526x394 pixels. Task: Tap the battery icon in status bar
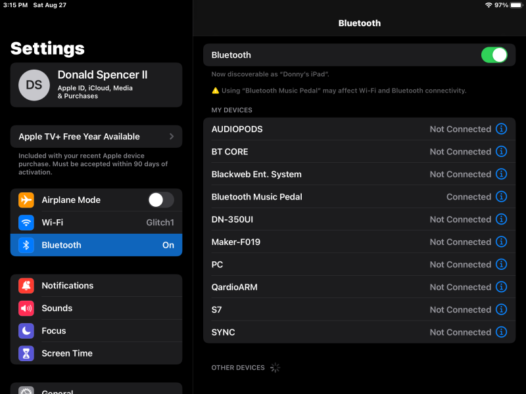coord(516,5)
